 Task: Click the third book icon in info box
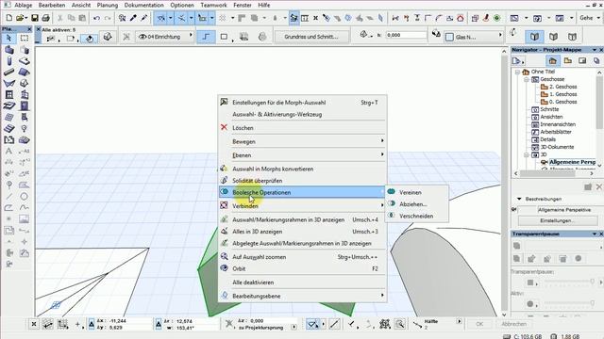[572, 37]
